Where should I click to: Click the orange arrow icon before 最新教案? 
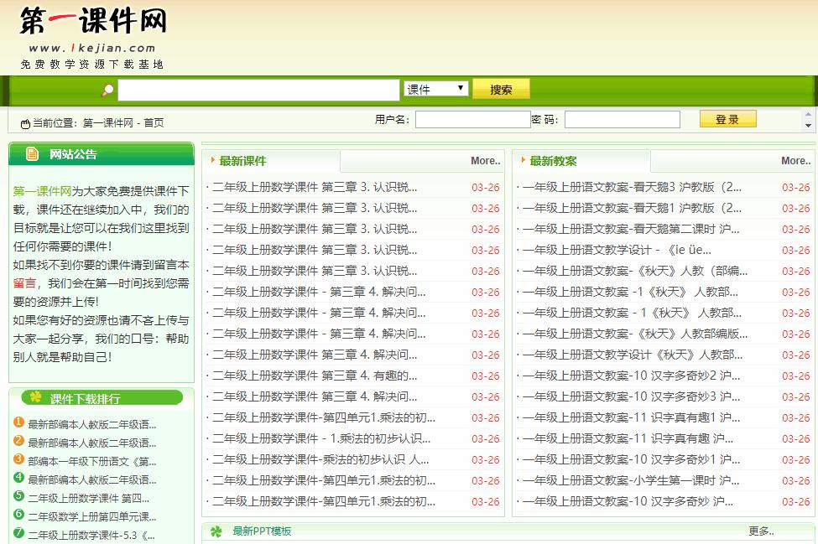[522, 160]
